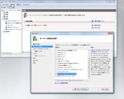Click the blue Help toolbar icon

[x=14, y=7]
